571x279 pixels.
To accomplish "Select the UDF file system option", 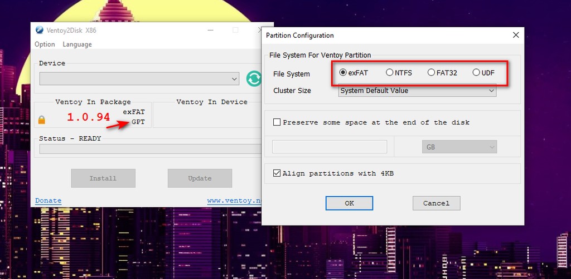I will [x=483, y=73].
